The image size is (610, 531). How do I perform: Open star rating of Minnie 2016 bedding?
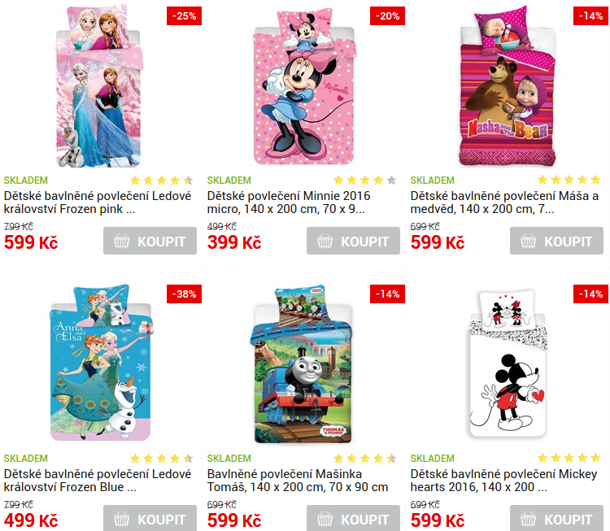365,180
